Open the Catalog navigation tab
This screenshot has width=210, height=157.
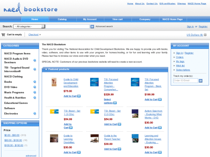(62, 19)
